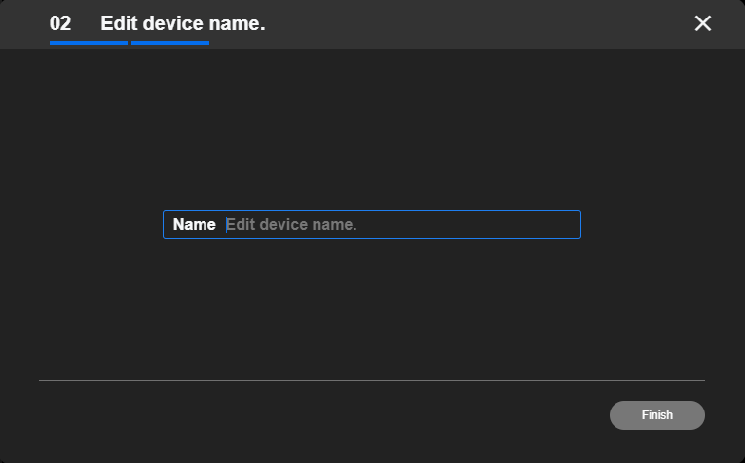Select the first blue step indicator bar
Viewport: 745px width, 463px height.
pyautogui.click(x=89, y=43)
